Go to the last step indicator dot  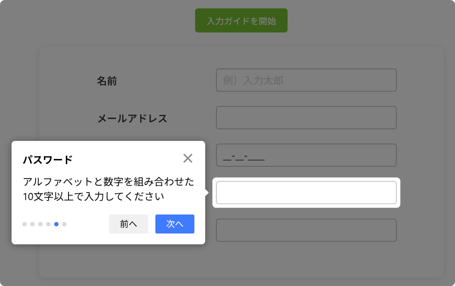pyautogui.click(x=64, y=224)
